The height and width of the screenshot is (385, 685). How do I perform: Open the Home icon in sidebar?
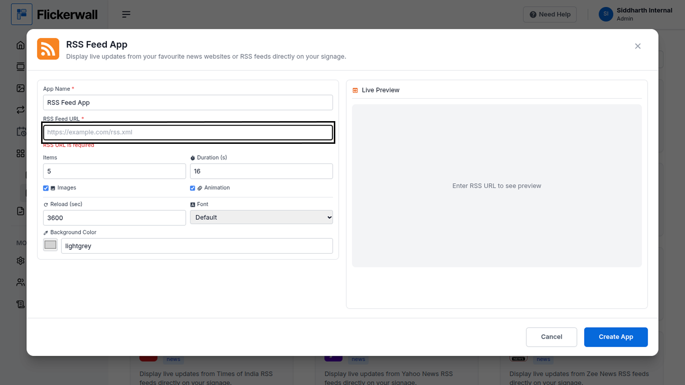coord(21,45)
